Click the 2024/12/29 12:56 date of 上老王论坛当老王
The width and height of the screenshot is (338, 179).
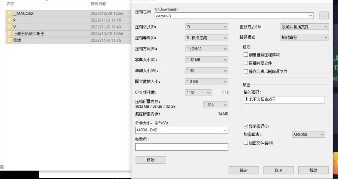107,34
